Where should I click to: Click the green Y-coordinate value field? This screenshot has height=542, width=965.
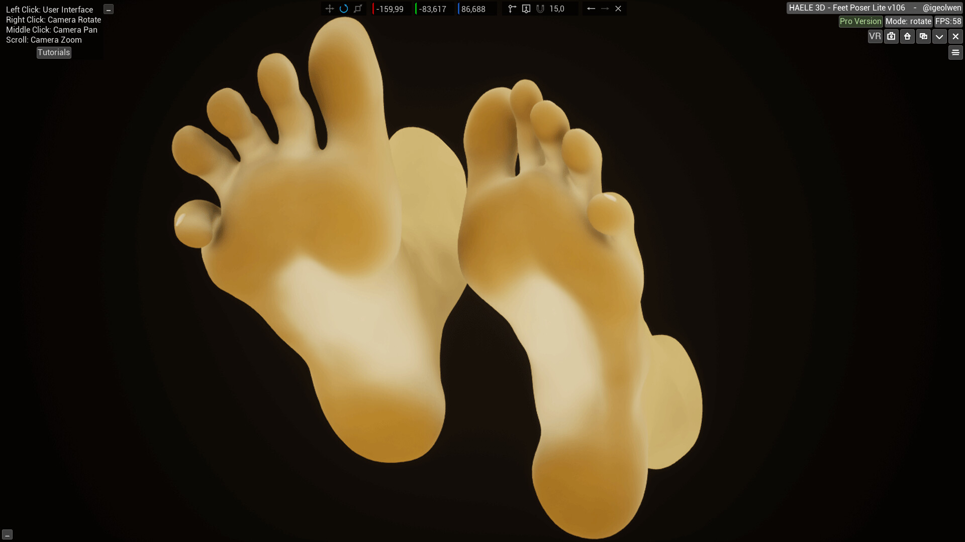coord(434,9)
